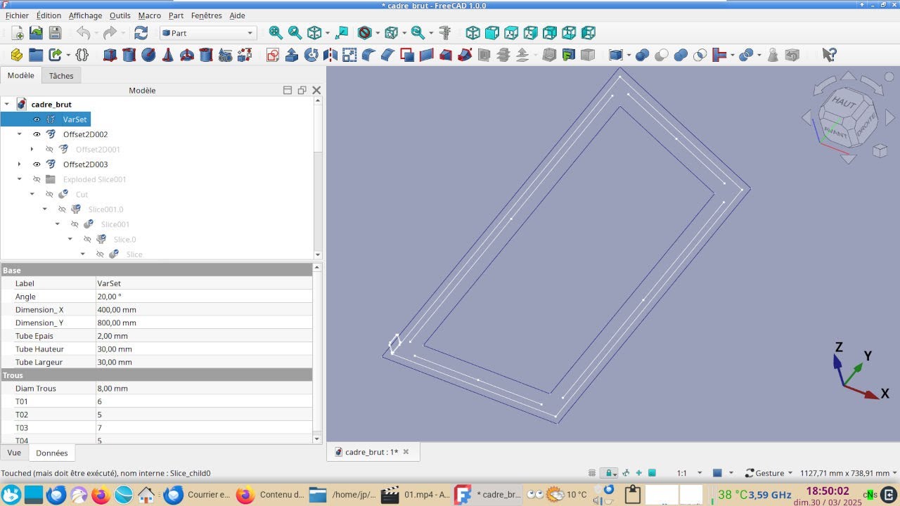The width and height of the screenshot is (900, 506).
Task: Open the Gesture navigation style dropdown
Action: 769,473
